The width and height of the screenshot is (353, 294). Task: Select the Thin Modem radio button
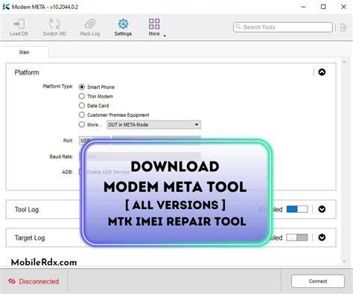point(82,96)
